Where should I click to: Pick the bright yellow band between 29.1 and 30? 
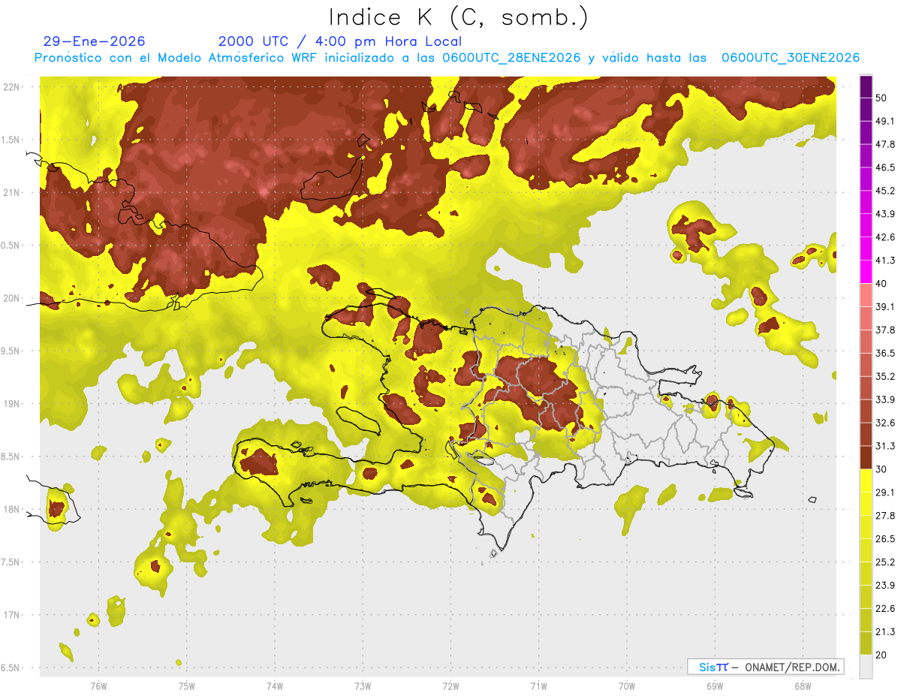866,481
